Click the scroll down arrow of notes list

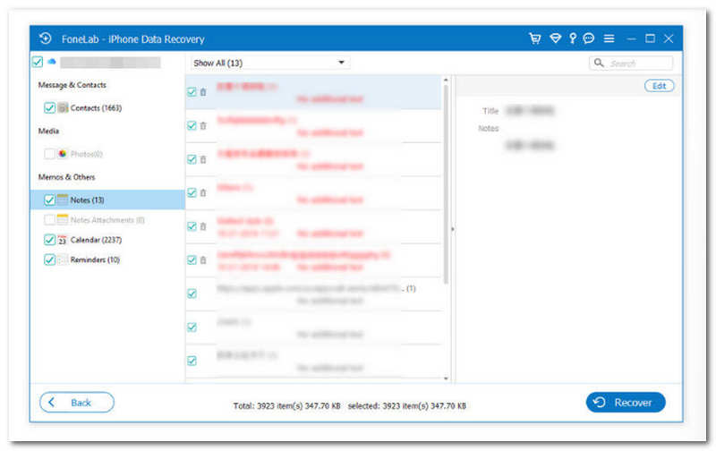446,379
